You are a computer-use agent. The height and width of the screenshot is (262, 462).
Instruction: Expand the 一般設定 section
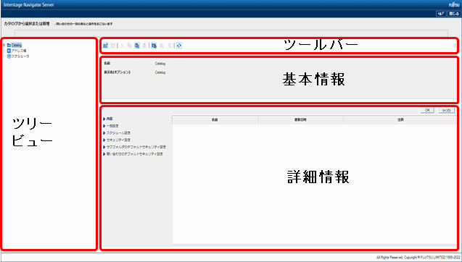104,126
